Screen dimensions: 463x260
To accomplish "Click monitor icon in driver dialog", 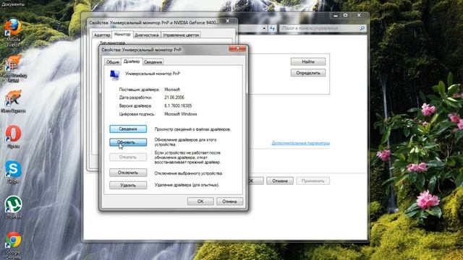I will [114, 75].
